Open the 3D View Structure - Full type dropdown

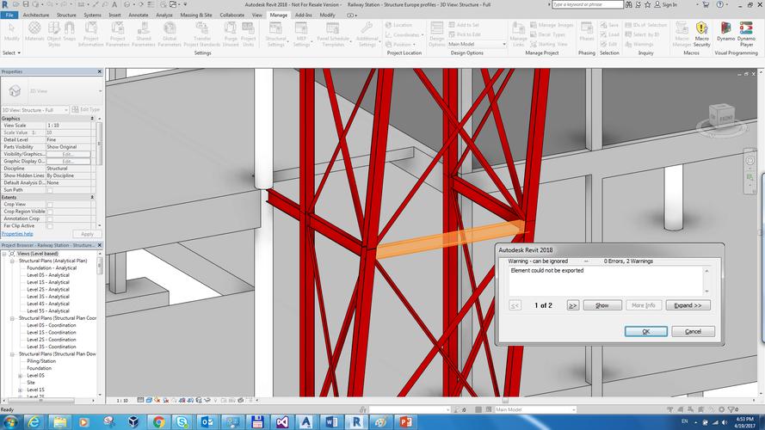35,110
